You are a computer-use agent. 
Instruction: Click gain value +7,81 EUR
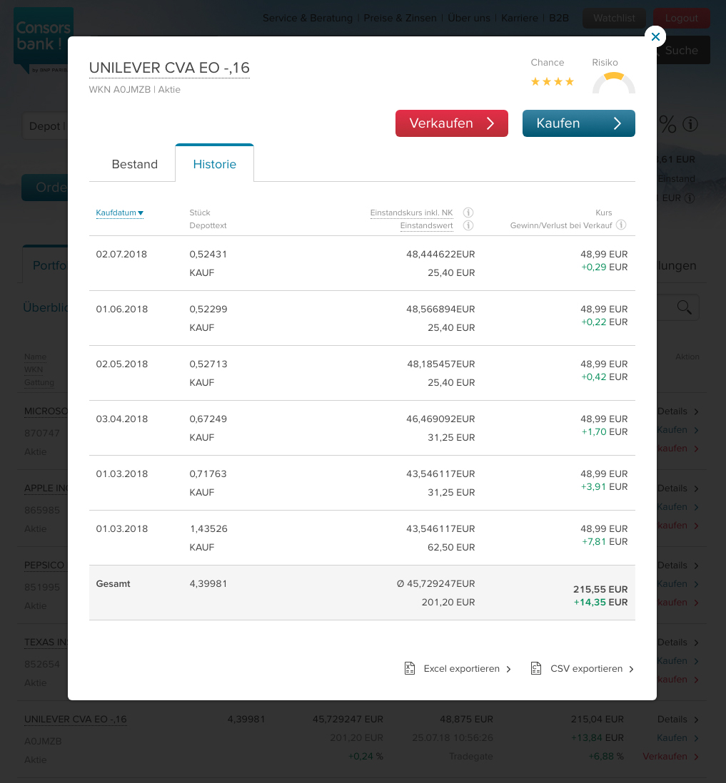coord(605,542)
